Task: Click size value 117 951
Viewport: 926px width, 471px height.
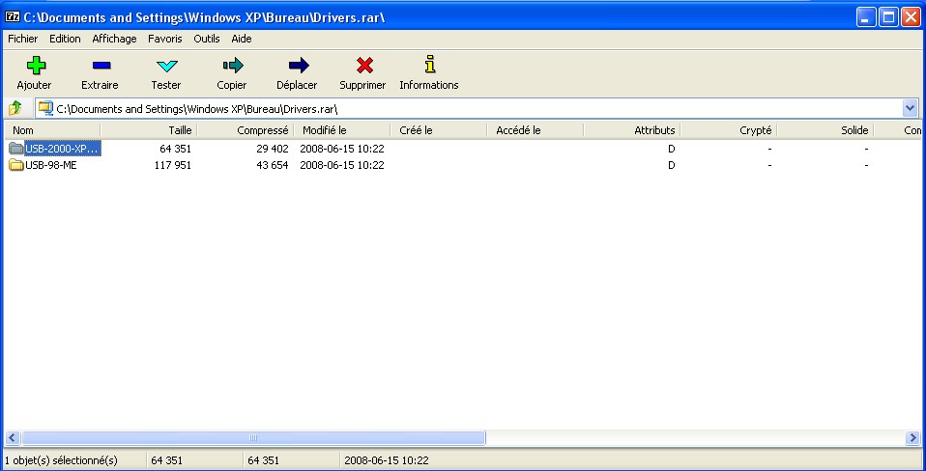Action: coord(172,165)
